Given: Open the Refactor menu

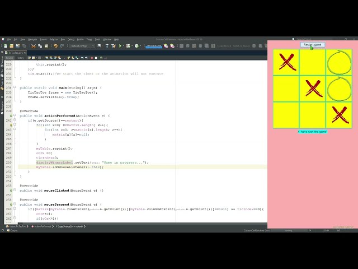Looking at the screenshot, I should click(x=54, y=39).
